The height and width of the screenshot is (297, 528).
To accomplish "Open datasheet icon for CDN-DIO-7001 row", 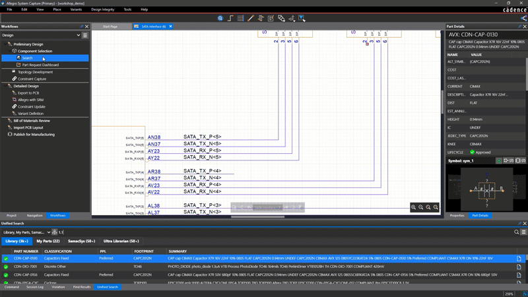I will tap(519, 267).
